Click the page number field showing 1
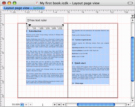135x107 pixels. (42, 105)
